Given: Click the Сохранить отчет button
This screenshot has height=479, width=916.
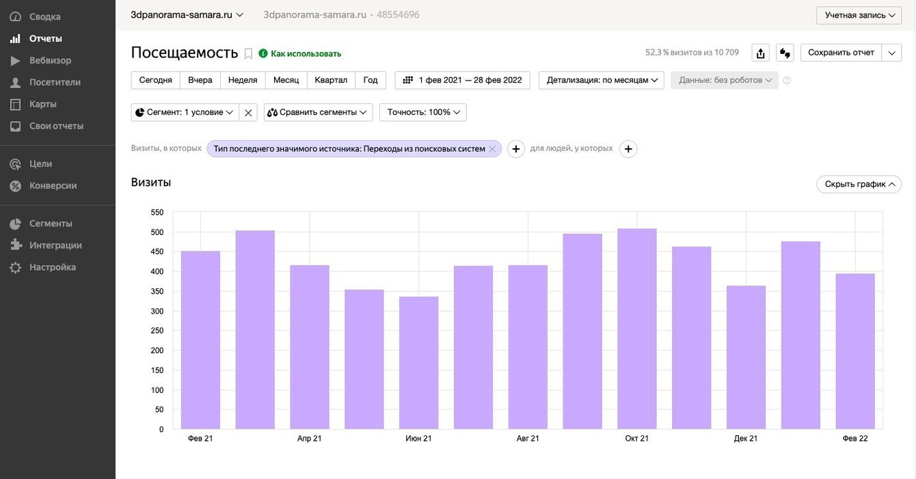Looking at the screenshot, I should pyautogui.click(x=841, y=53).
